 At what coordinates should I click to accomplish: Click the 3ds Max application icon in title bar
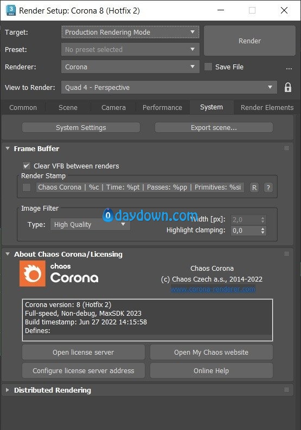point(10,10)
